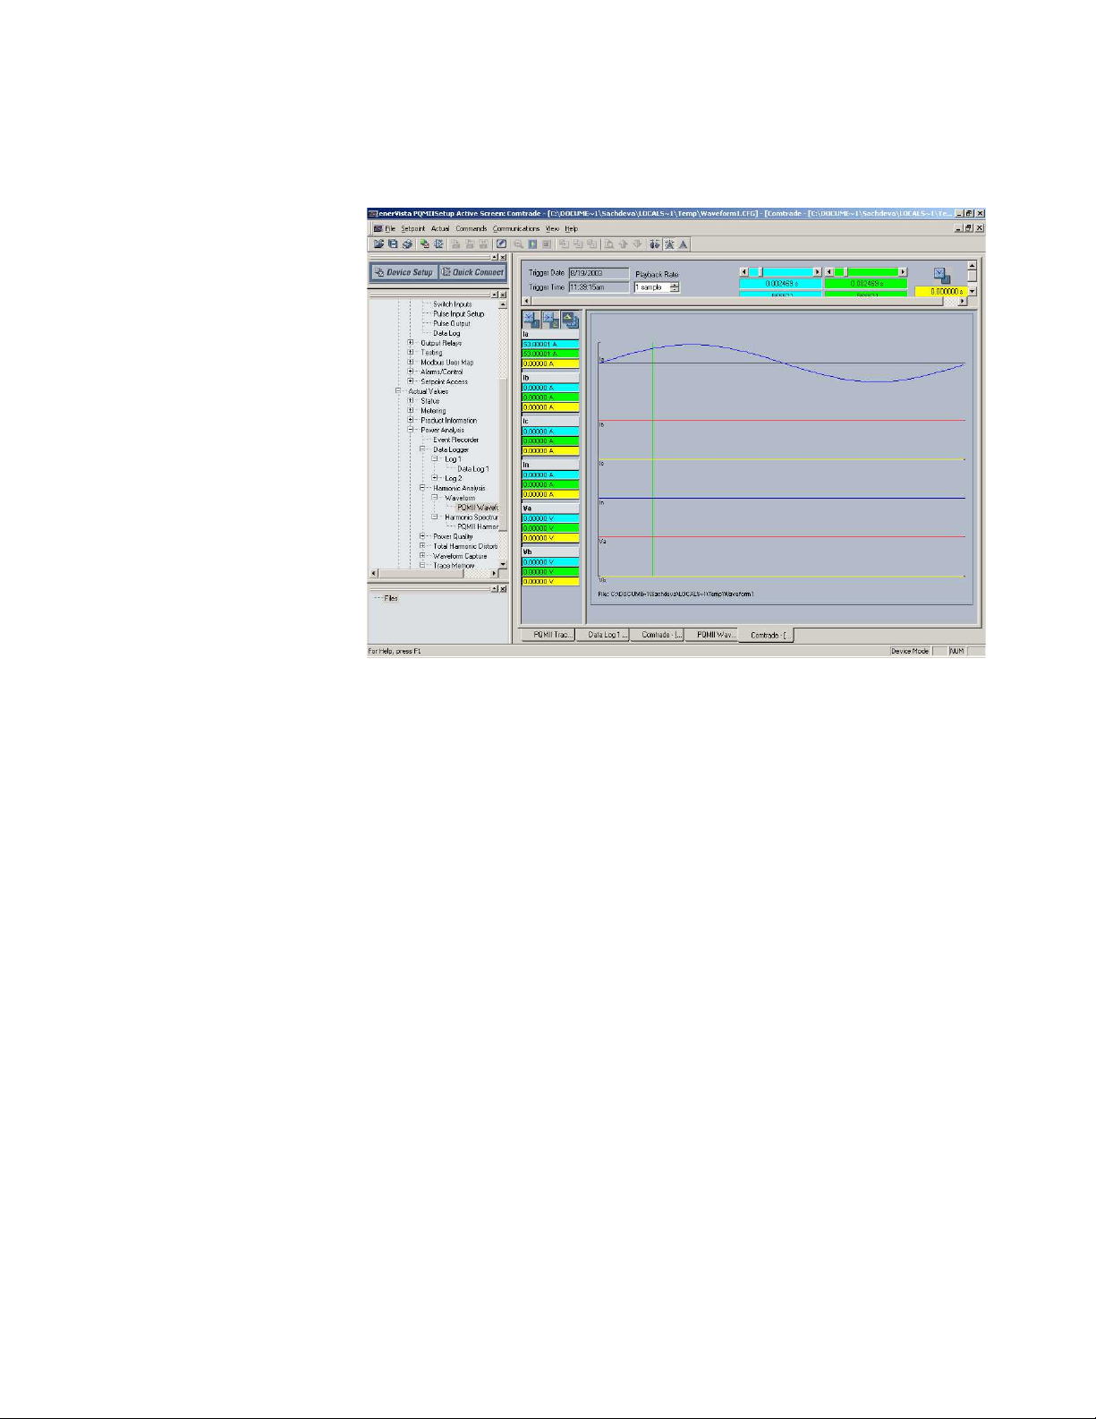Collapse the Data Logger node
The image size is (1096, 1419).
pos(422,449)
